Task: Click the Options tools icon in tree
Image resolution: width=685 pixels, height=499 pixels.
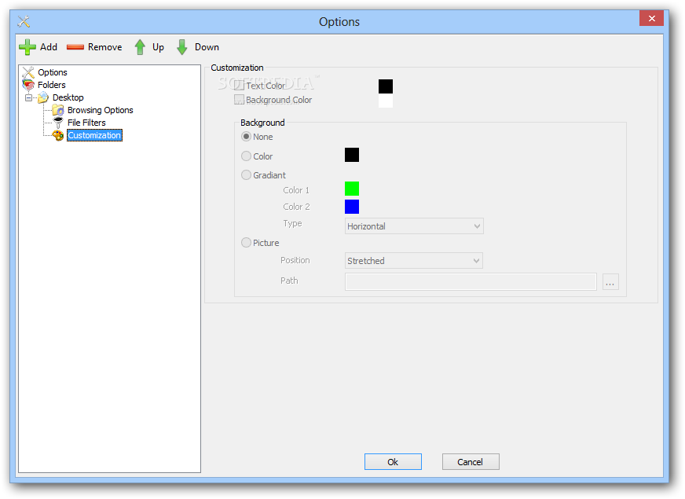Action: (x=28, y=72)
